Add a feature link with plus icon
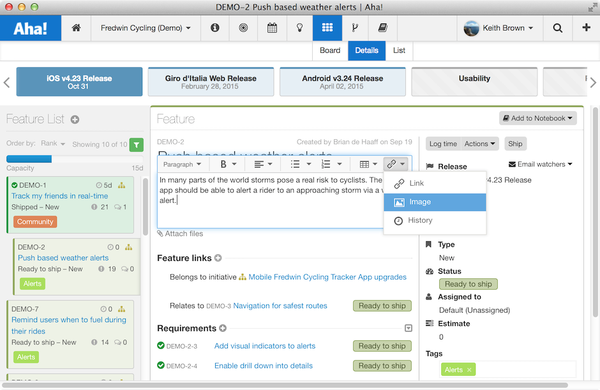The width and height of the screenshot is (600, 390). pos(218,258)
